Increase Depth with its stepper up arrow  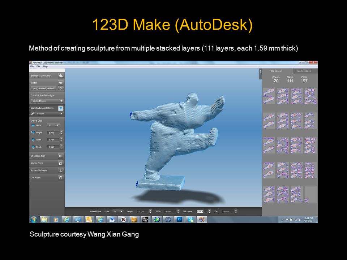(61, 146)
